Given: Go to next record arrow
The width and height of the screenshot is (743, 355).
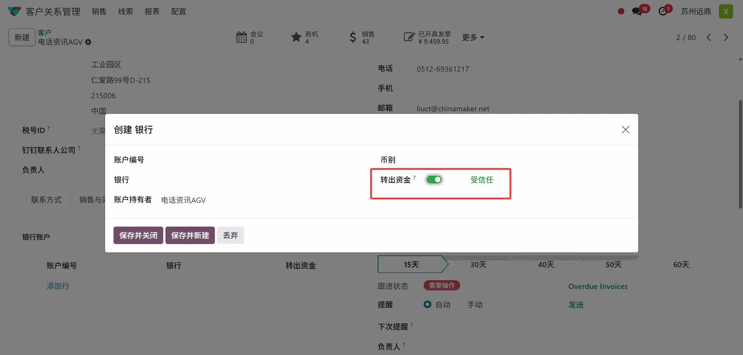Looking at the screenshot, I should pos(726,37).
